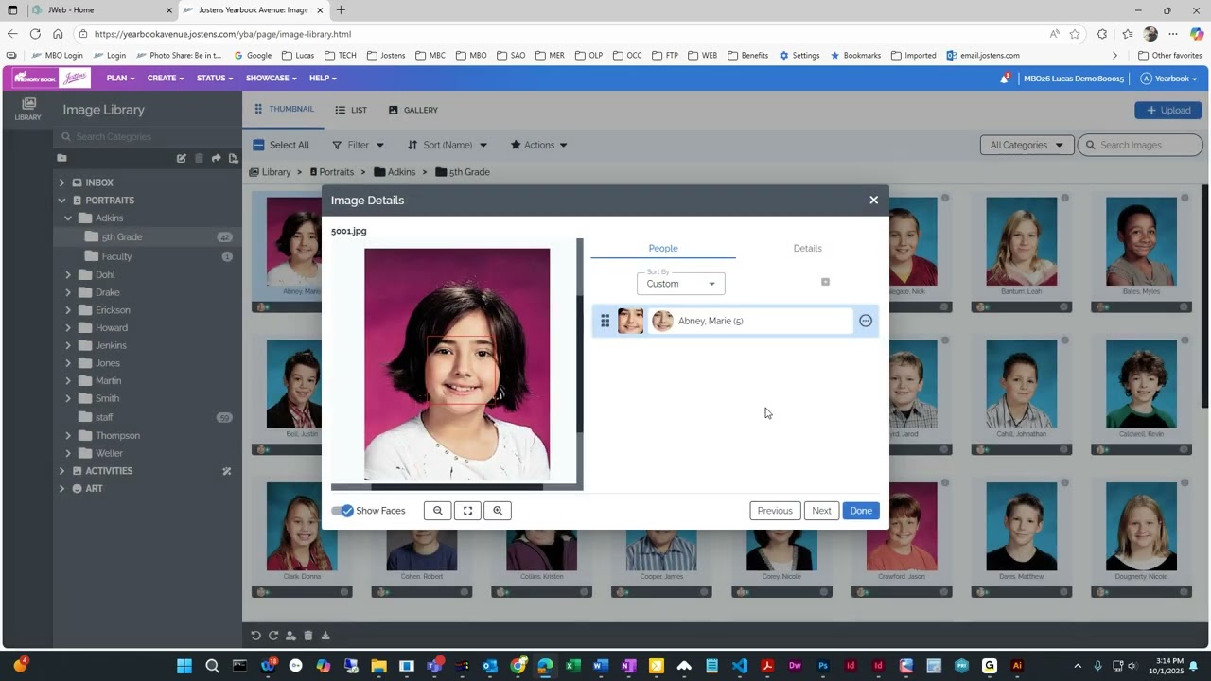Toggle selection circle on Bantum, Leah thumbnail
Viewport: 1211px width, 681px height.
(1064, 198)
